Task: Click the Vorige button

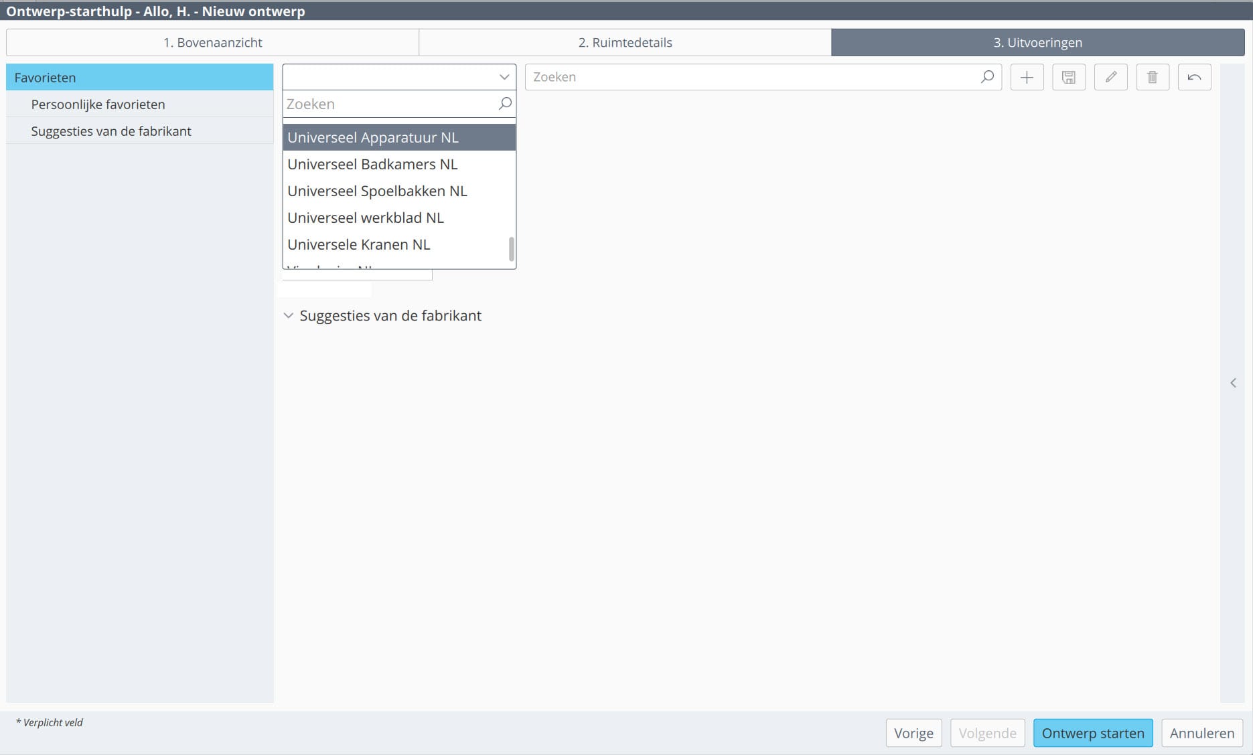Action: click(x=913, y=733)
